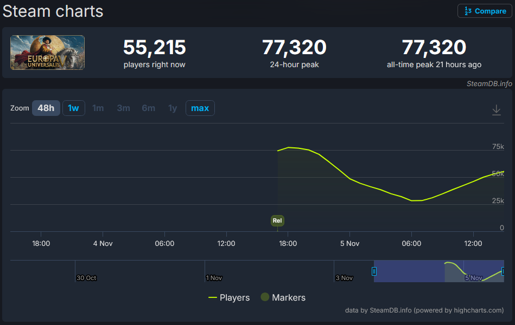This screenshot has height=325, width=515.
Task: Click the chart download icon
Action: (x=497, y=109)
